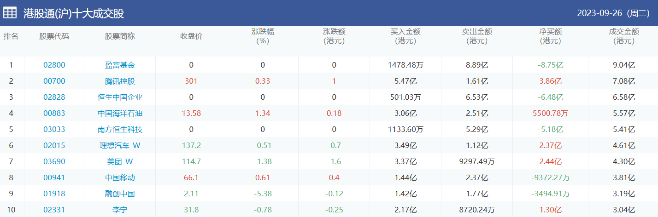658x217 pixels.
Task: Click stock code 00700
Action: point(54,81)
